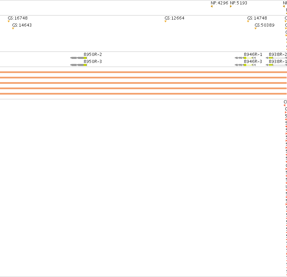287x277 pixels.
Task: Select the GS:14643 triangle marker
Action: tap(13, 28)
